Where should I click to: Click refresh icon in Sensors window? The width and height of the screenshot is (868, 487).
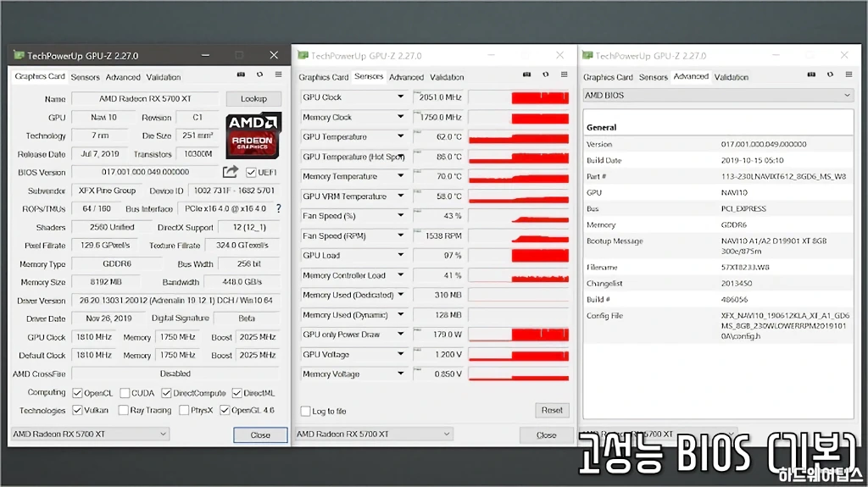pyautogui.click(x=545, y=75)
